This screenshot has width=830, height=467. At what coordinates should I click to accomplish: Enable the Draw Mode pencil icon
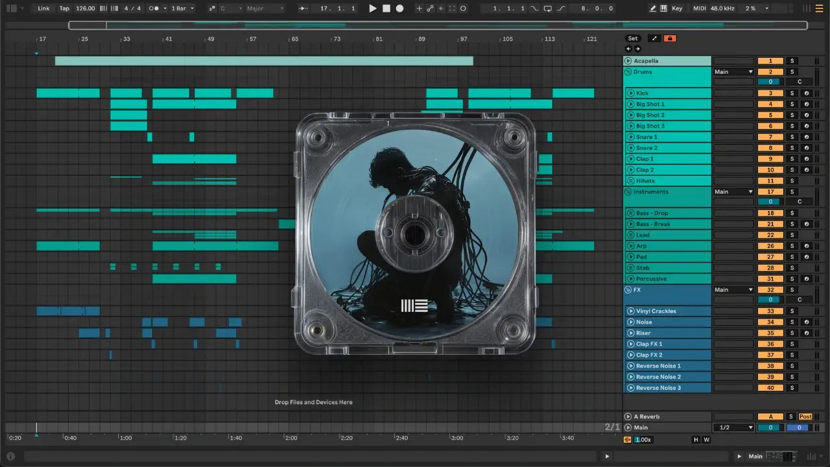(x=653, y=8)
